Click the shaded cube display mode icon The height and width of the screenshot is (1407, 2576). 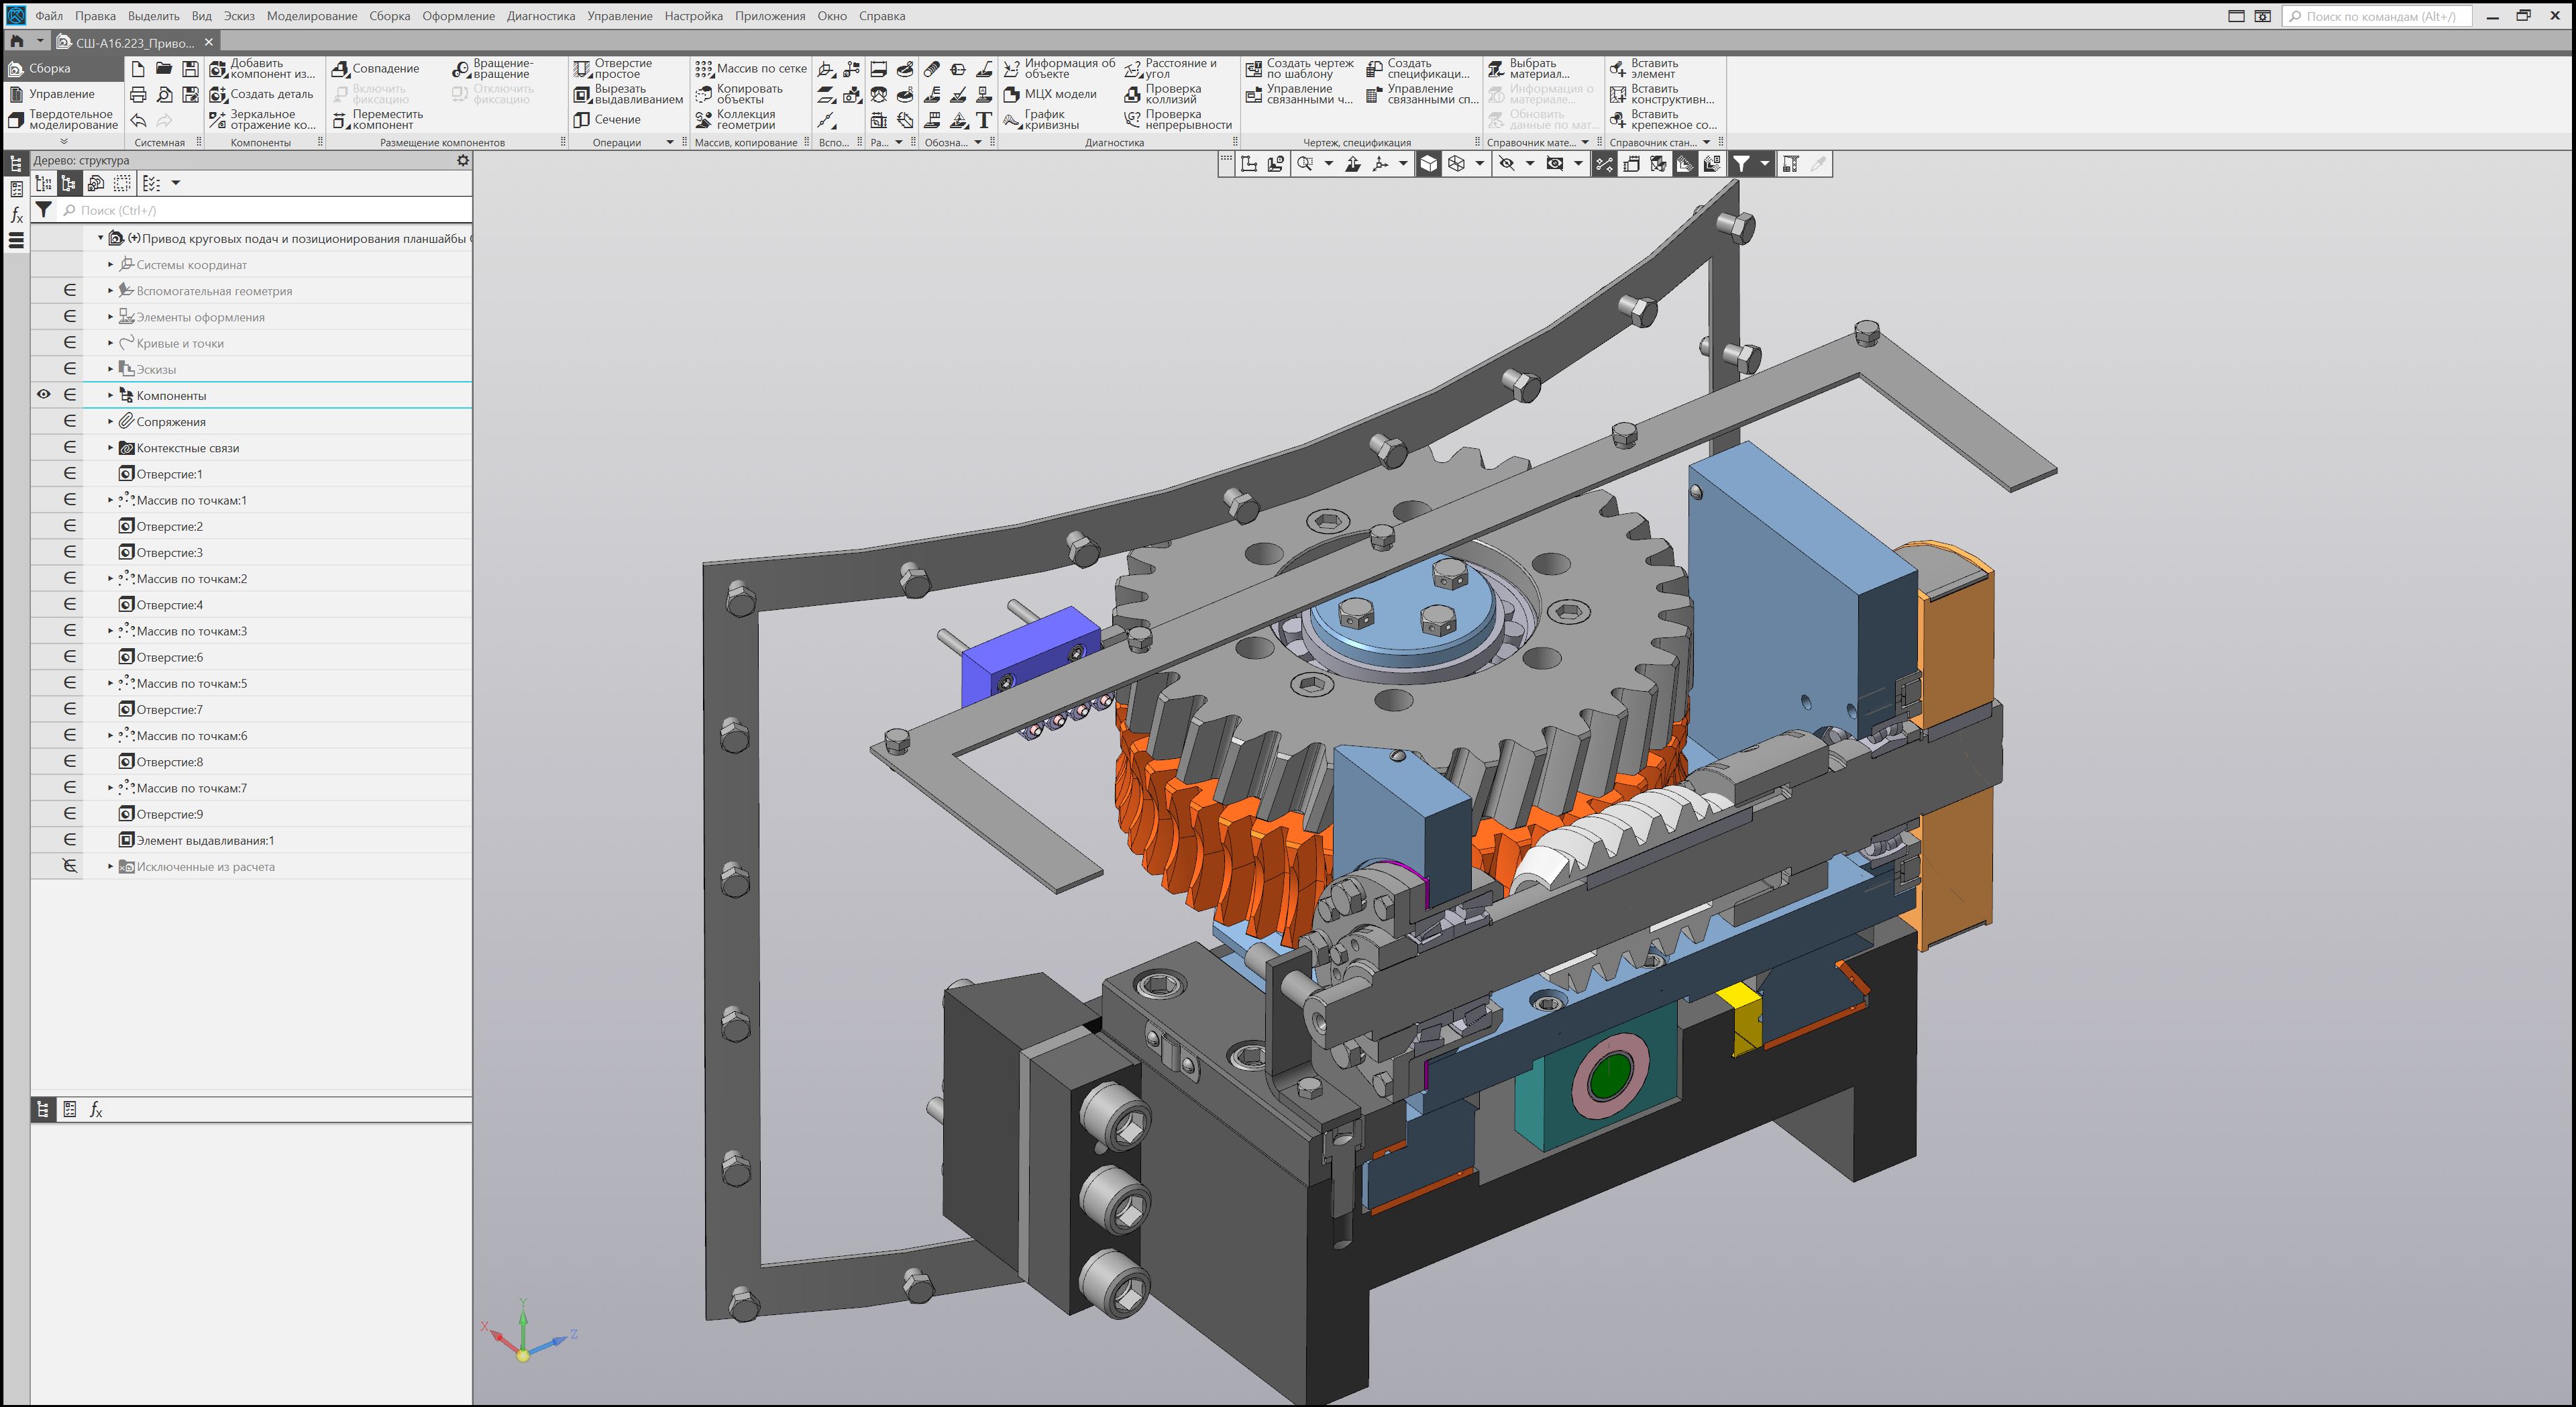click(x=1429, y=164)
